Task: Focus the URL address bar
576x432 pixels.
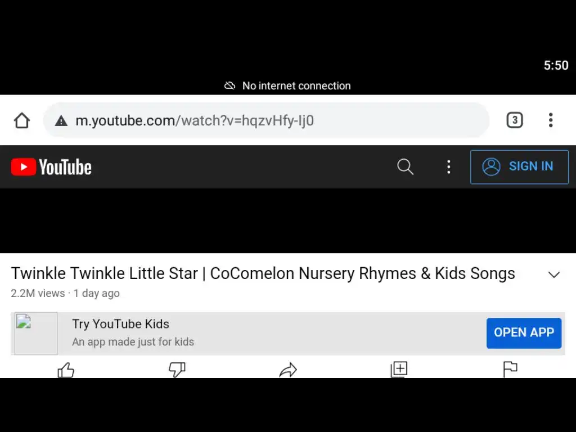Action: pyautogui.click(x=281, y=120)
